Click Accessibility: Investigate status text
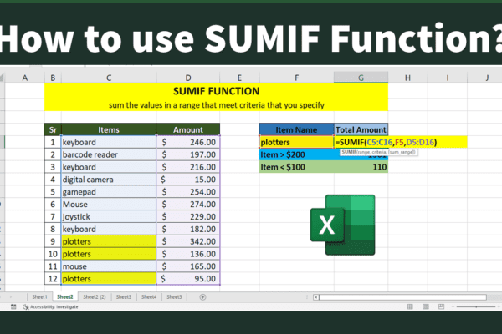 click(x=54, y=306)
